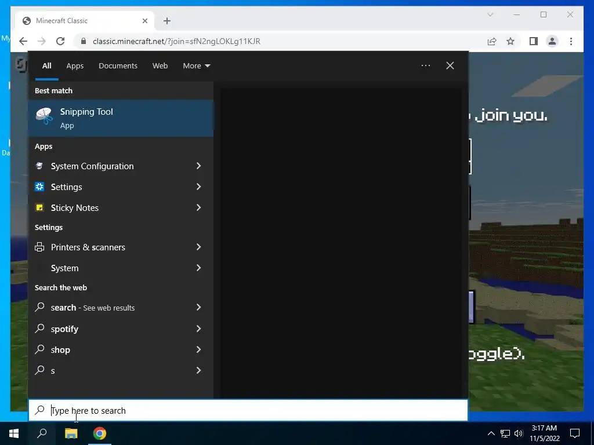This screenshot has height=445, width=594.
Task: Show hidden system tray icons
Action: point(491,433)
